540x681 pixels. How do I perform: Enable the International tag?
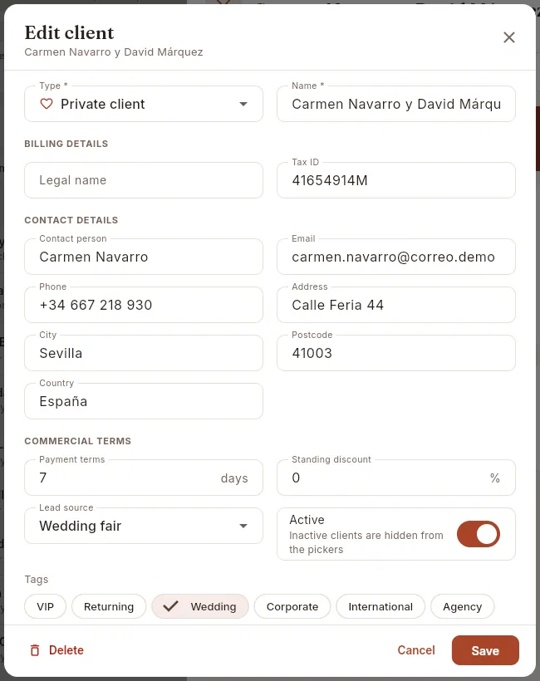point(380,606)
